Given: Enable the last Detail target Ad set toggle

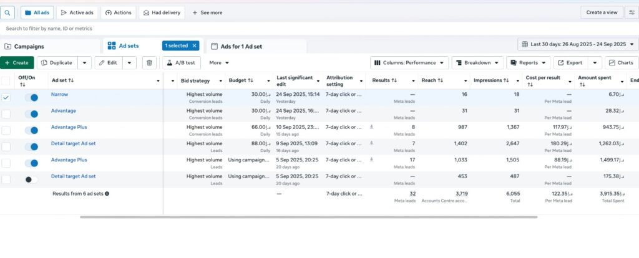Looking at the screenshot, I should click(31, 179).
